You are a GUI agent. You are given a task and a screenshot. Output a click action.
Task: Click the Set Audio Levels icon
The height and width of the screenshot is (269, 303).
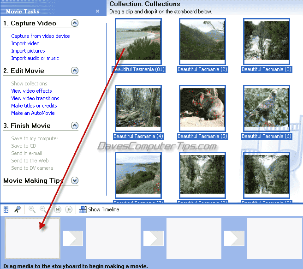(x=6, y=209)
